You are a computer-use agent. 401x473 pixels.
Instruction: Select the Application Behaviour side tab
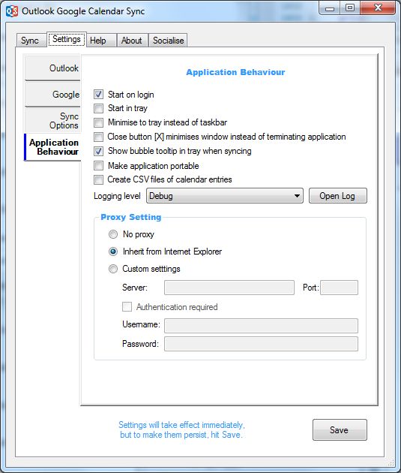[52, 147]
